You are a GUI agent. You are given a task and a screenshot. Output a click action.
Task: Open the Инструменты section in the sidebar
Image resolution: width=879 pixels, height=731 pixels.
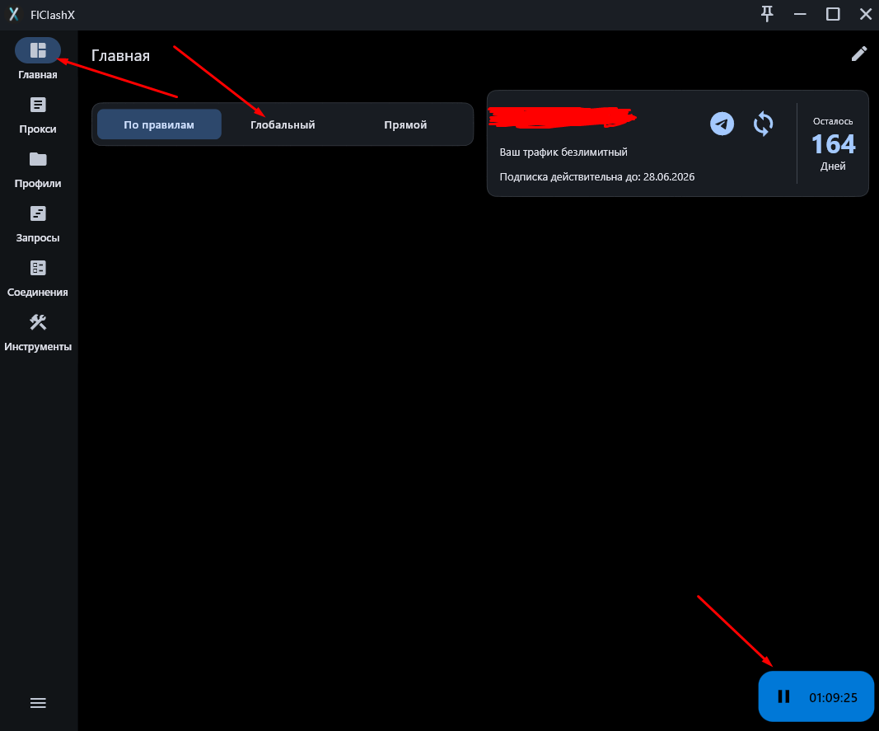38,330
